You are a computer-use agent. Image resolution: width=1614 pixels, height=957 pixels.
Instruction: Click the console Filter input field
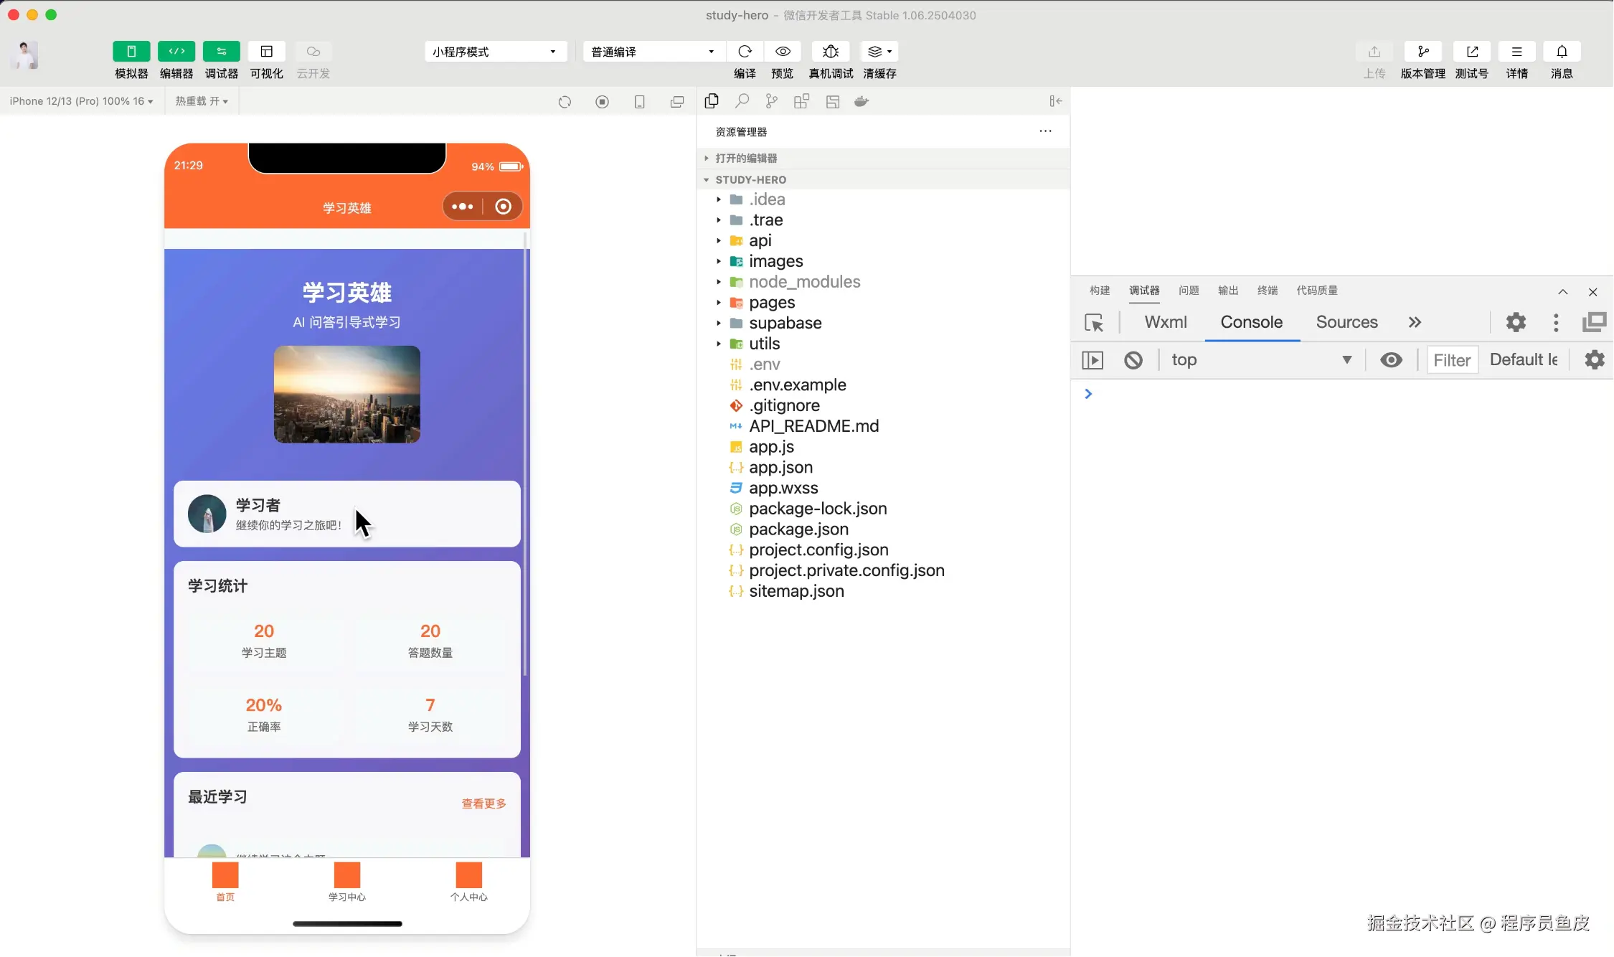coord(1452,360)
